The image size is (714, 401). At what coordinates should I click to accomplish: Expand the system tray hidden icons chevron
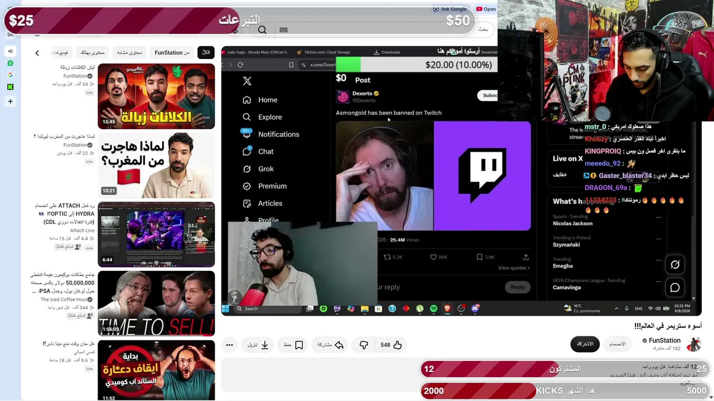[616, 309]
